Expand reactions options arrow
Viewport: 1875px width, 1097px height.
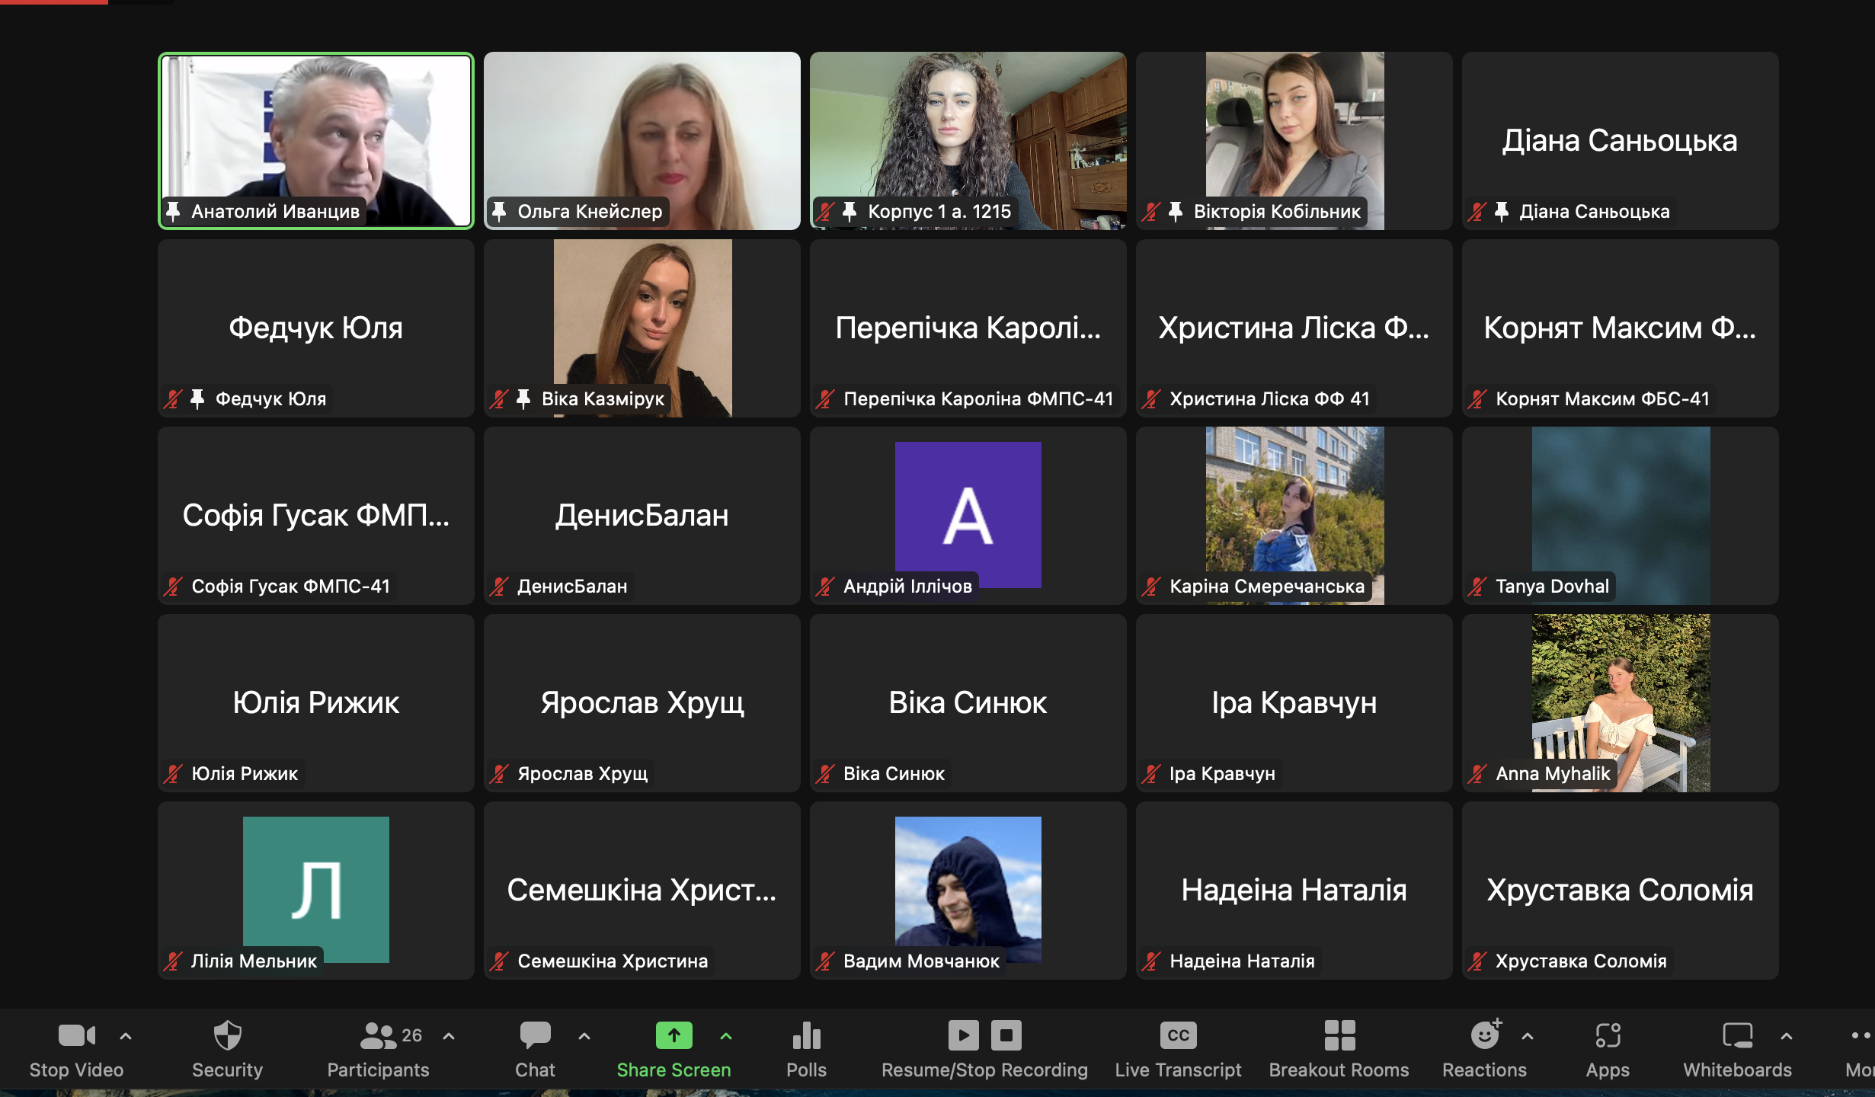1528,1036
